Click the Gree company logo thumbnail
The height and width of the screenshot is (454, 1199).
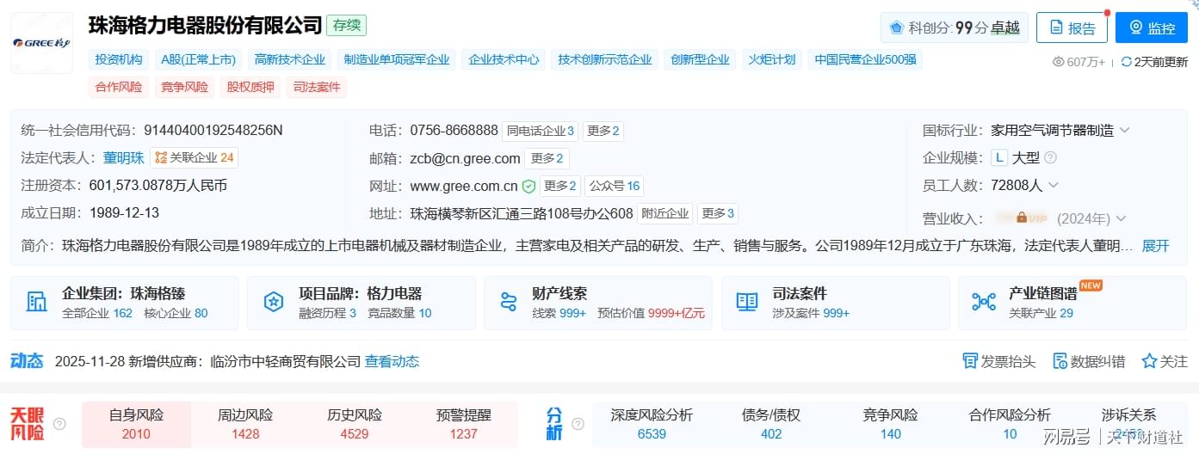pyautogui.click(x=41, y=43)
